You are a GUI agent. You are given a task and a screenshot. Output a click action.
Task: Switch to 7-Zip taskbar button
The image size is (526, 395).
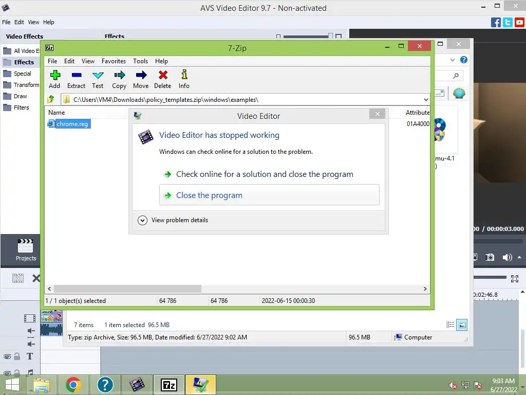168,385
